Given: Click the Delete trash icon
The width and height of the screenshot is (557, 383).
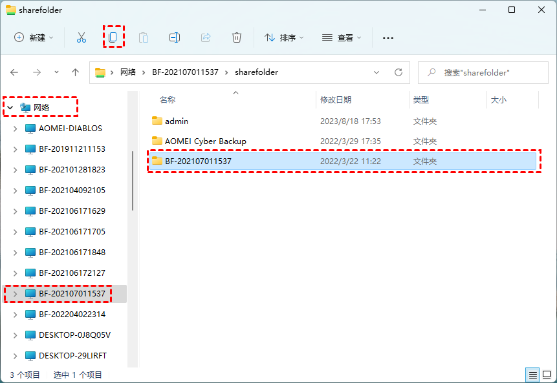Looking at the screenshot, I should point(237,37).
